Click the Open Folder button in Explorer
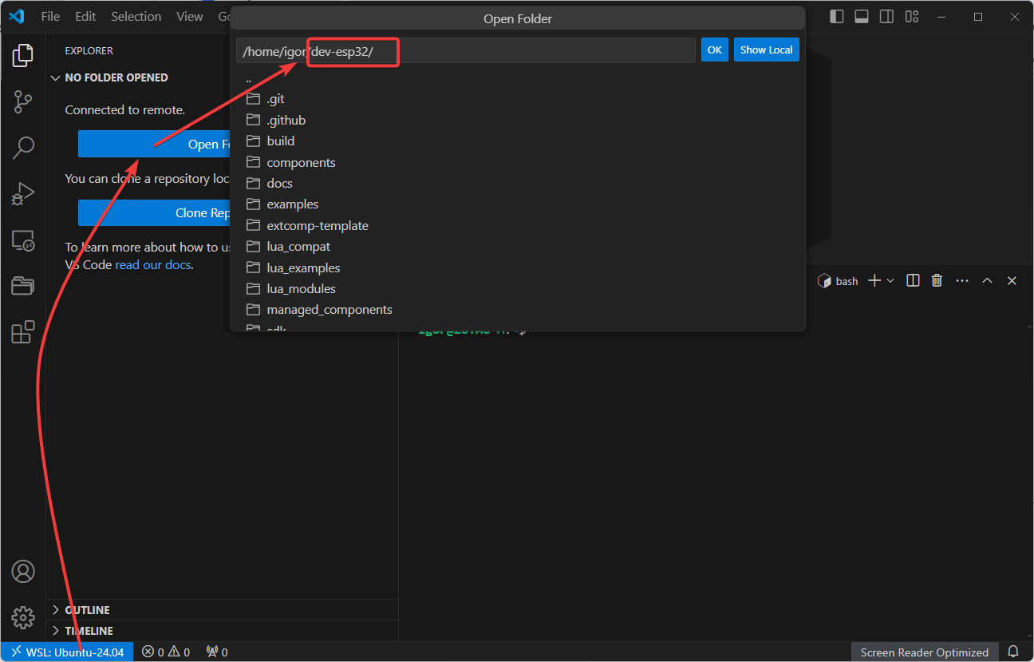Screen dimensions: 1034x662 [x=154, y=144]
